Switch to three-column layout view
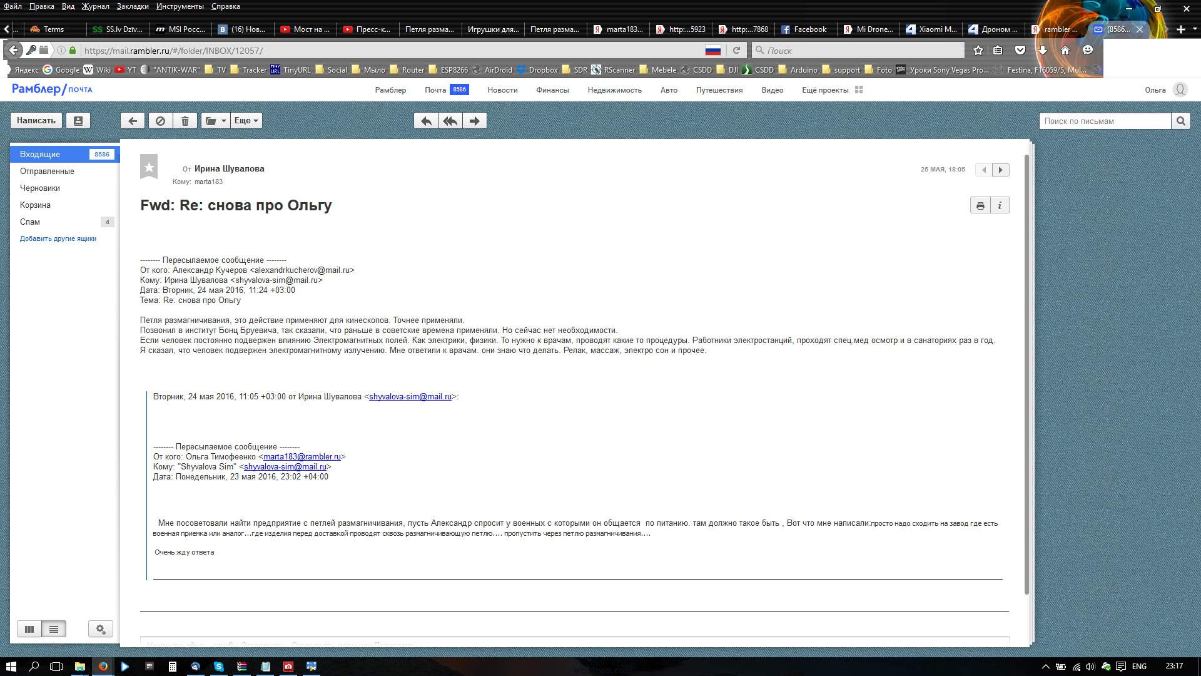The width and height of the screenshot is (1201, 676). pyautogui.click(x=29, y=629)
